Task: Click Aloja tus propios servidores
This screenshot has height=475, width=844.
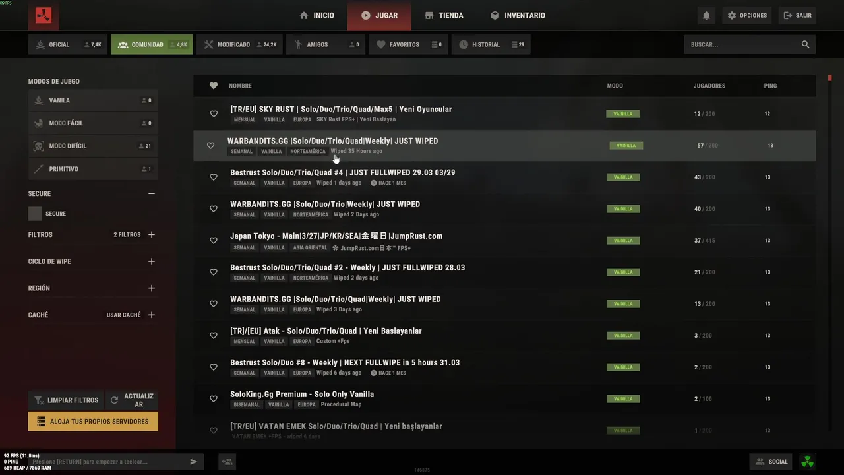Action: [x=93, y=422]
